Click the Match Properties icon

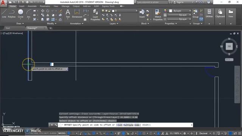[x=158, y=15]
